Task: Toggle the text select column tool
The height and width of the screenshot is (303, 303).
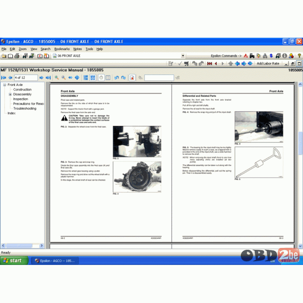Action: coord(108,78)
